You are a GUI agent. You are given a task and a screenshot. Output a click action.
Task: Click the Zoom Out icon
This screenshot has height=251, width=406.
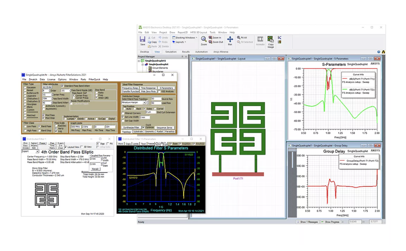click(x=210, y=42)
